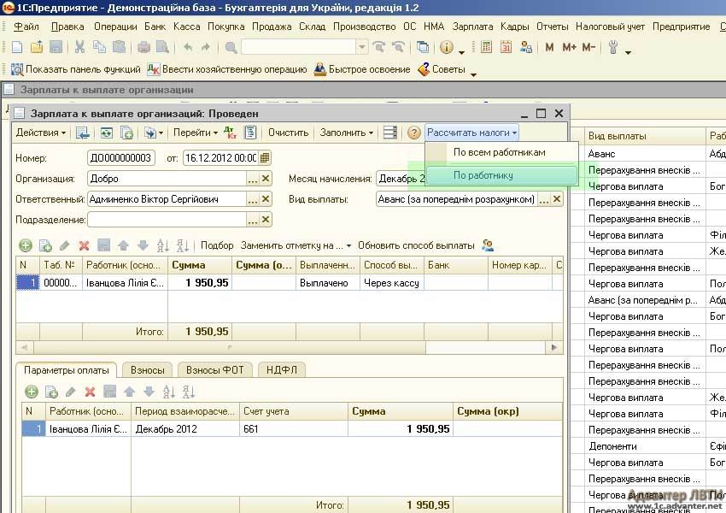
Task: Click the move down arrow in Параметры оплаты tab
Action: pyautogui.click(x=149, y=392)
